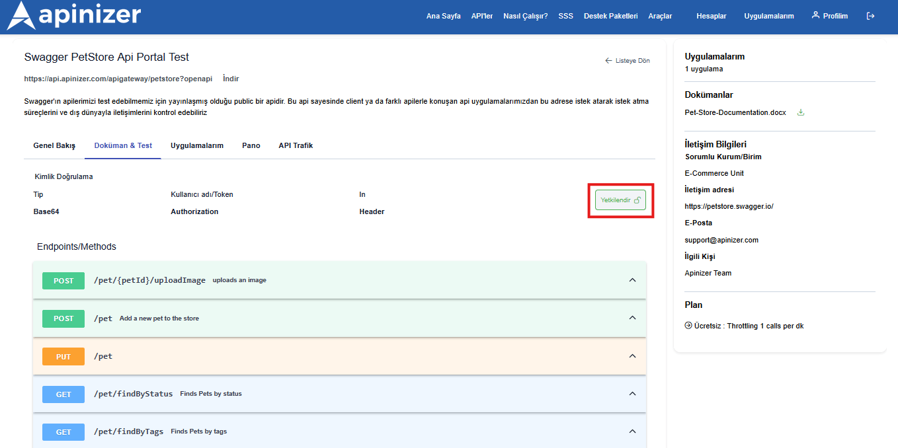This screenshot has width=898, height=448.
Task: Open Profilim user menu
Action: pyautogui.click(x=830, y=16)
